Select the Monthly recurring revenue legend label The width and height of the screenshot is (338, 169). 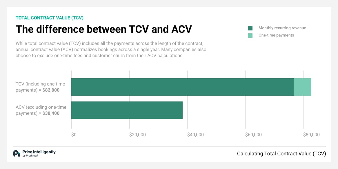point(282,28)
